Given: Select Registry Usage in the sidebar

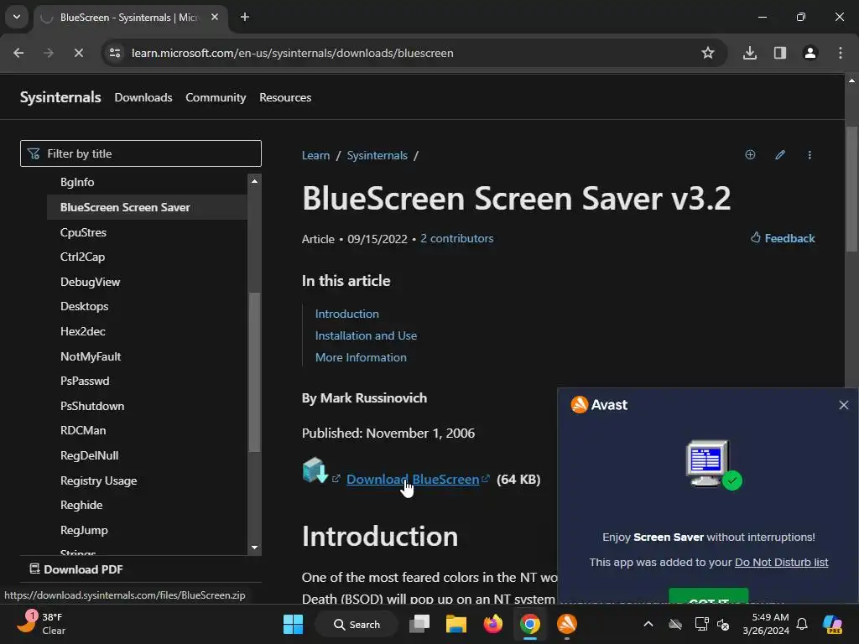Looking at the screenshot, I should (x=99, y=480).
